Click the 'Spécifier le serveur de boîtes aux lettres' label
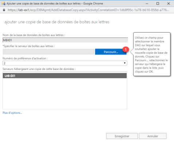The image size is (174, 146). click(29, 46)
